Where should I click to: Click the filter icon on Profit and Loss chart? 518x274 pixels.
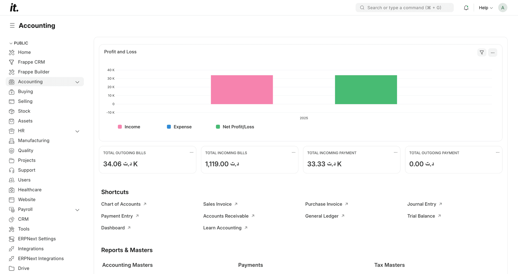point(482,53)
